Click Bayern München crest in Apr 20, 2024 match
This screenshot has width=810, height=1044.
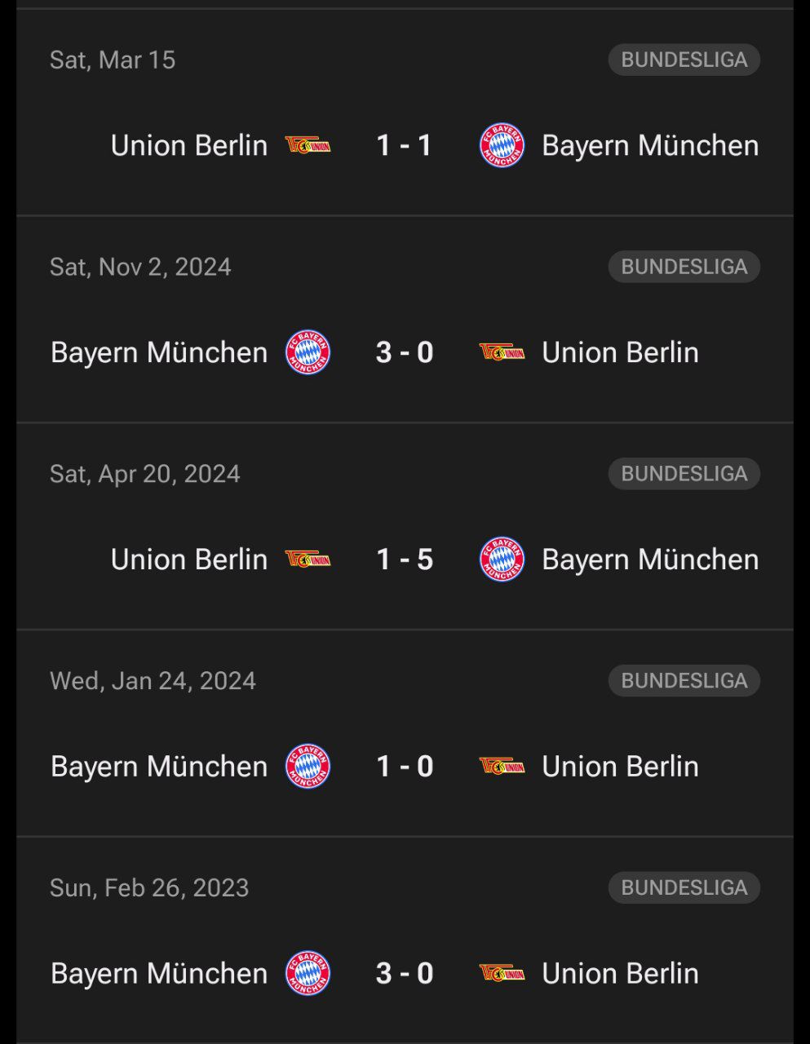tap(502, 560)
